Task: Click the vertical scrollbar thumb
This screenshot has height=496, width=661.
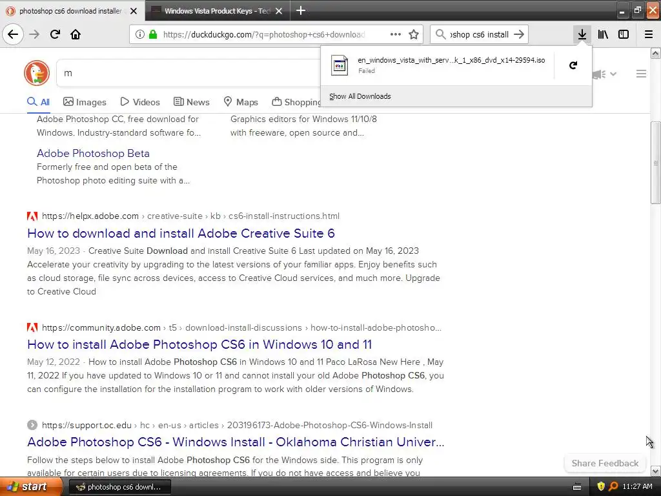Action: [x=656, y=162]
